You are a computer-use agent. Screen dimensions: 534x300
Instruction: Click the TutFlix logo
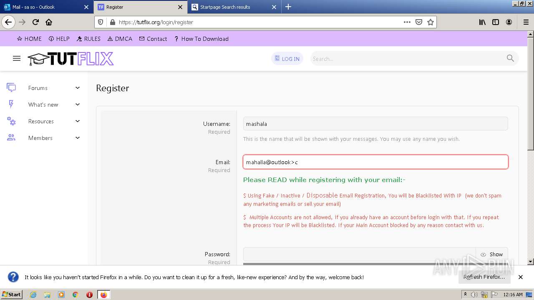(x=71, y=59)
